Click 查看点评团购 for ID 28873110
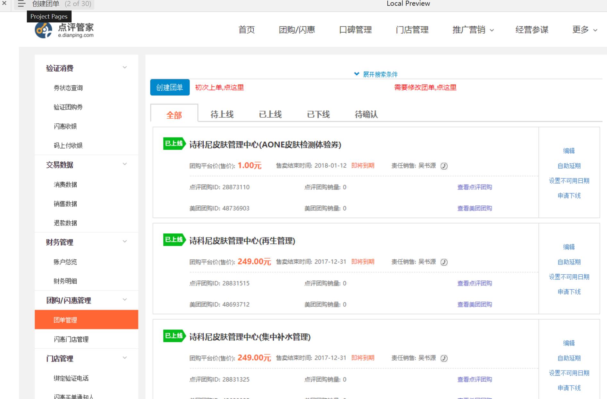Viewport: 607px width, 399px height. tap(475, 187)
